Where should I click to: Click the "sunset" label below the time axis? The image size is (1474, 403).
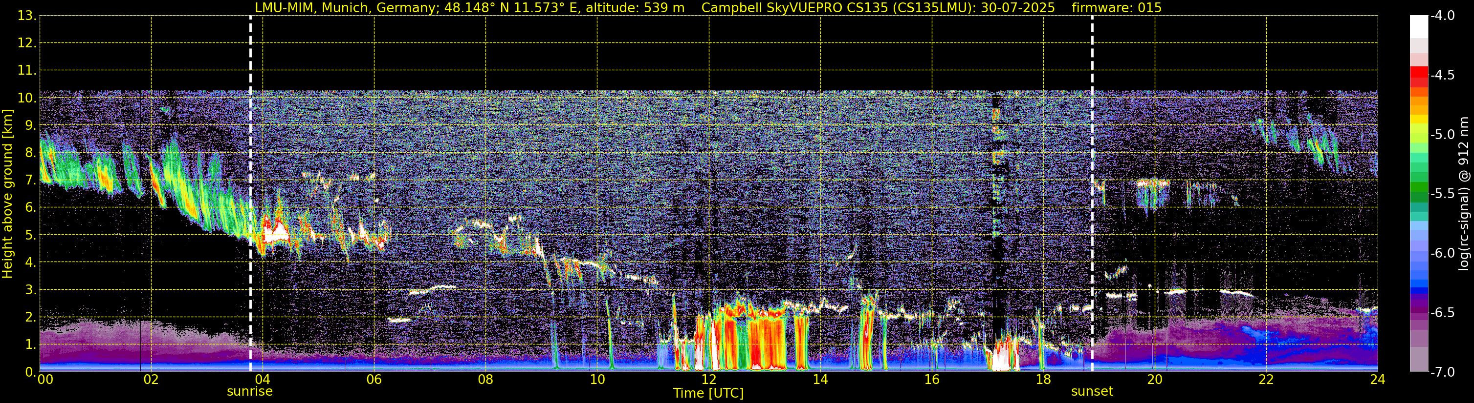point(1092,392)
